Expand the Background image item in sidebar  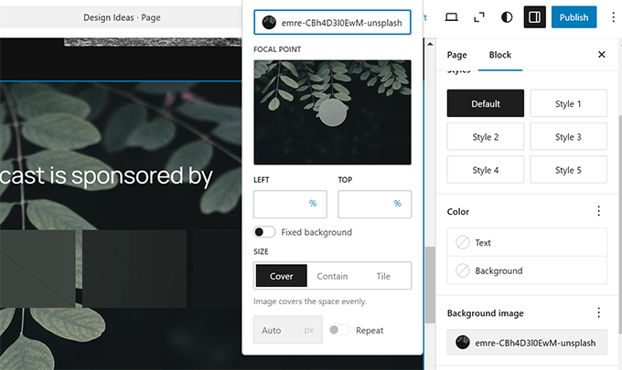tap(526, 343)
